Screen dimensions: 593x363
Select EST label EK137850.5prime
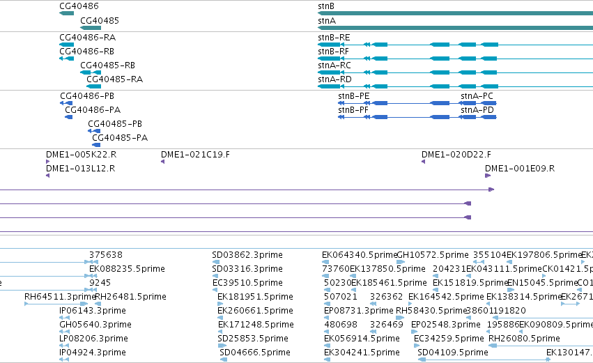tap(388, 269)
